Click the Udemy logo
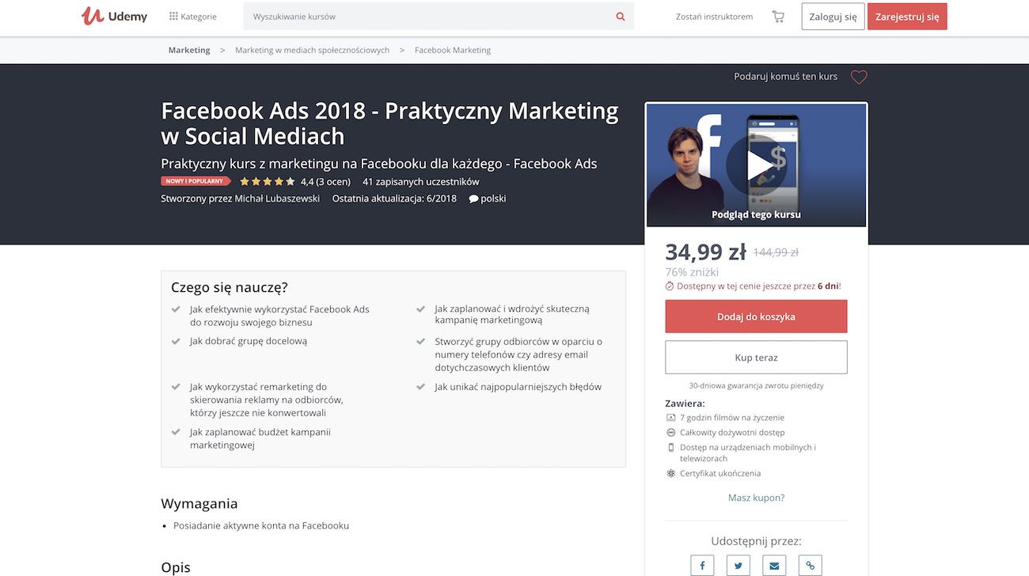 tap(115, 16)
